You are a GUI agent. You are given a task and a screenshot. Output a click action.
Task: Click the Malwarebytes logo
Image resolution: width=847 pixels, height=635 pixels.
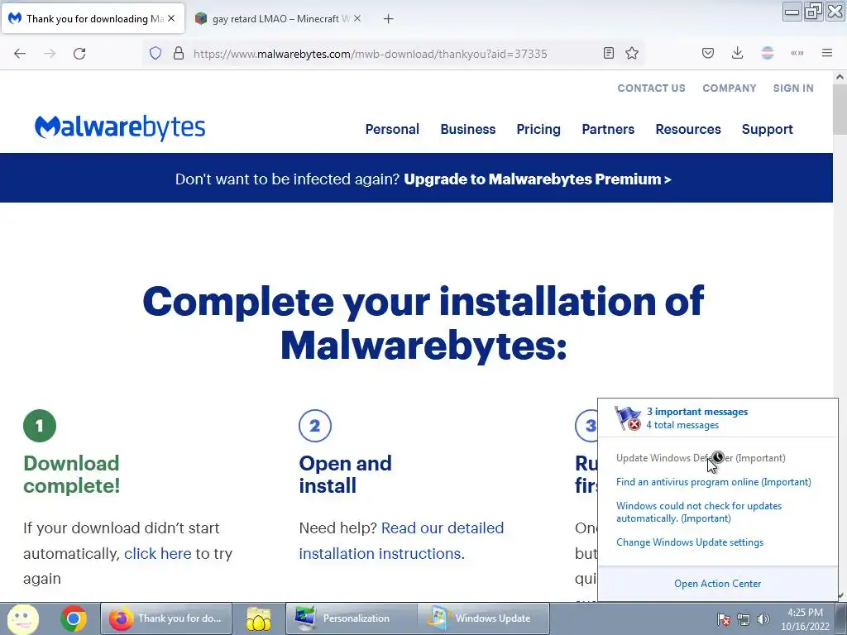120,127
